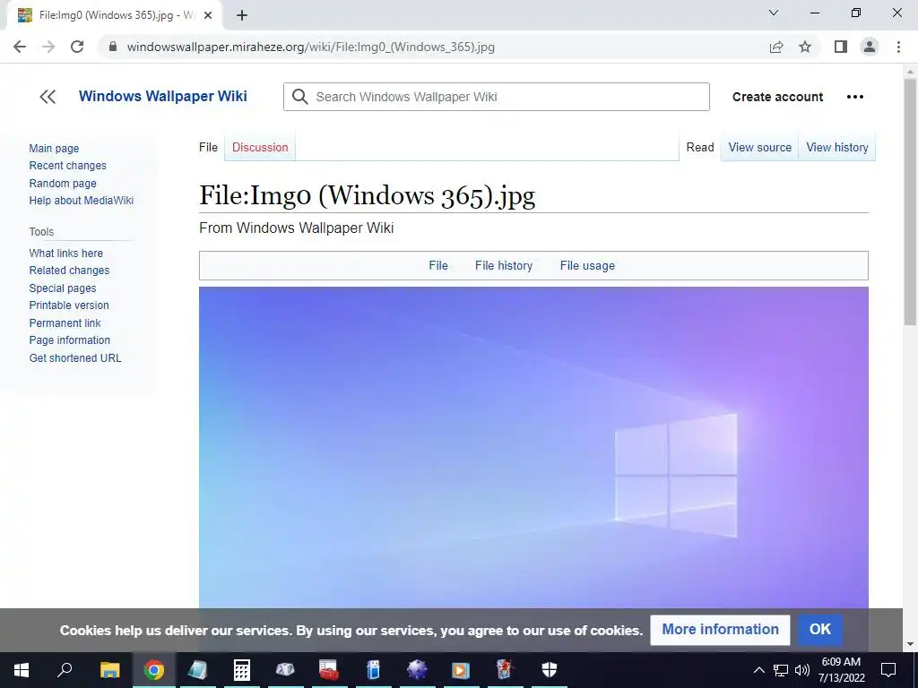Open Windows taskbar search
This screenshot has width=918, height=688.
pyautogui.click(x=65, y=670)
